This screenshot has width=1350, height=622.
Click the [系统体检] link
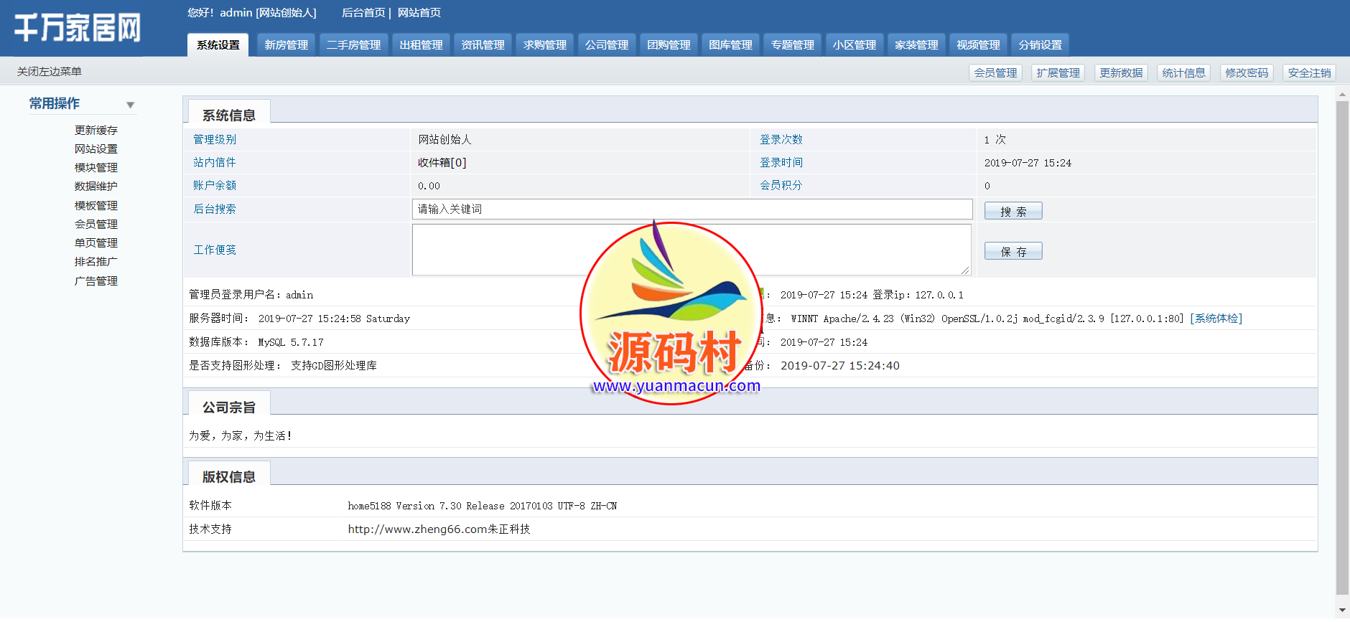pos(1216,319)
